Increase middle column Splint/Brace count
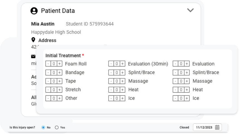This screenshot has height=134, width=240. pyautogui.click(x=123, y=72)
